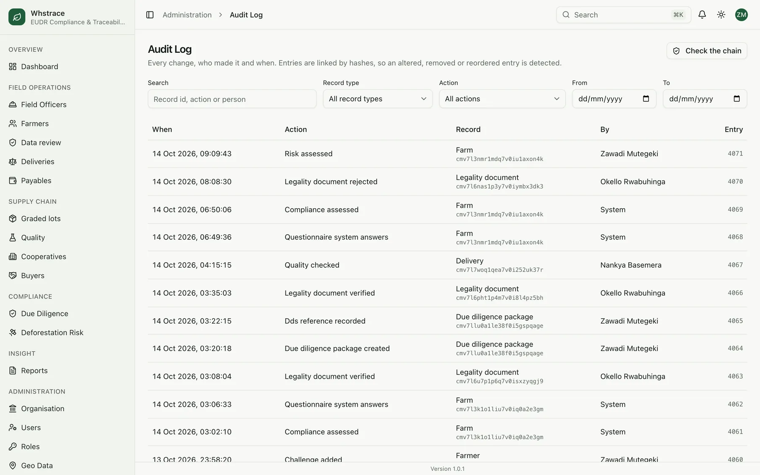
Task: Click 'Legality document rejected' action
Action: 331,182
